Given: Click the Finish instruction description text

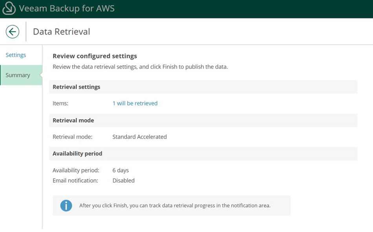Looking at the screenshot, I should coord(140,67).
